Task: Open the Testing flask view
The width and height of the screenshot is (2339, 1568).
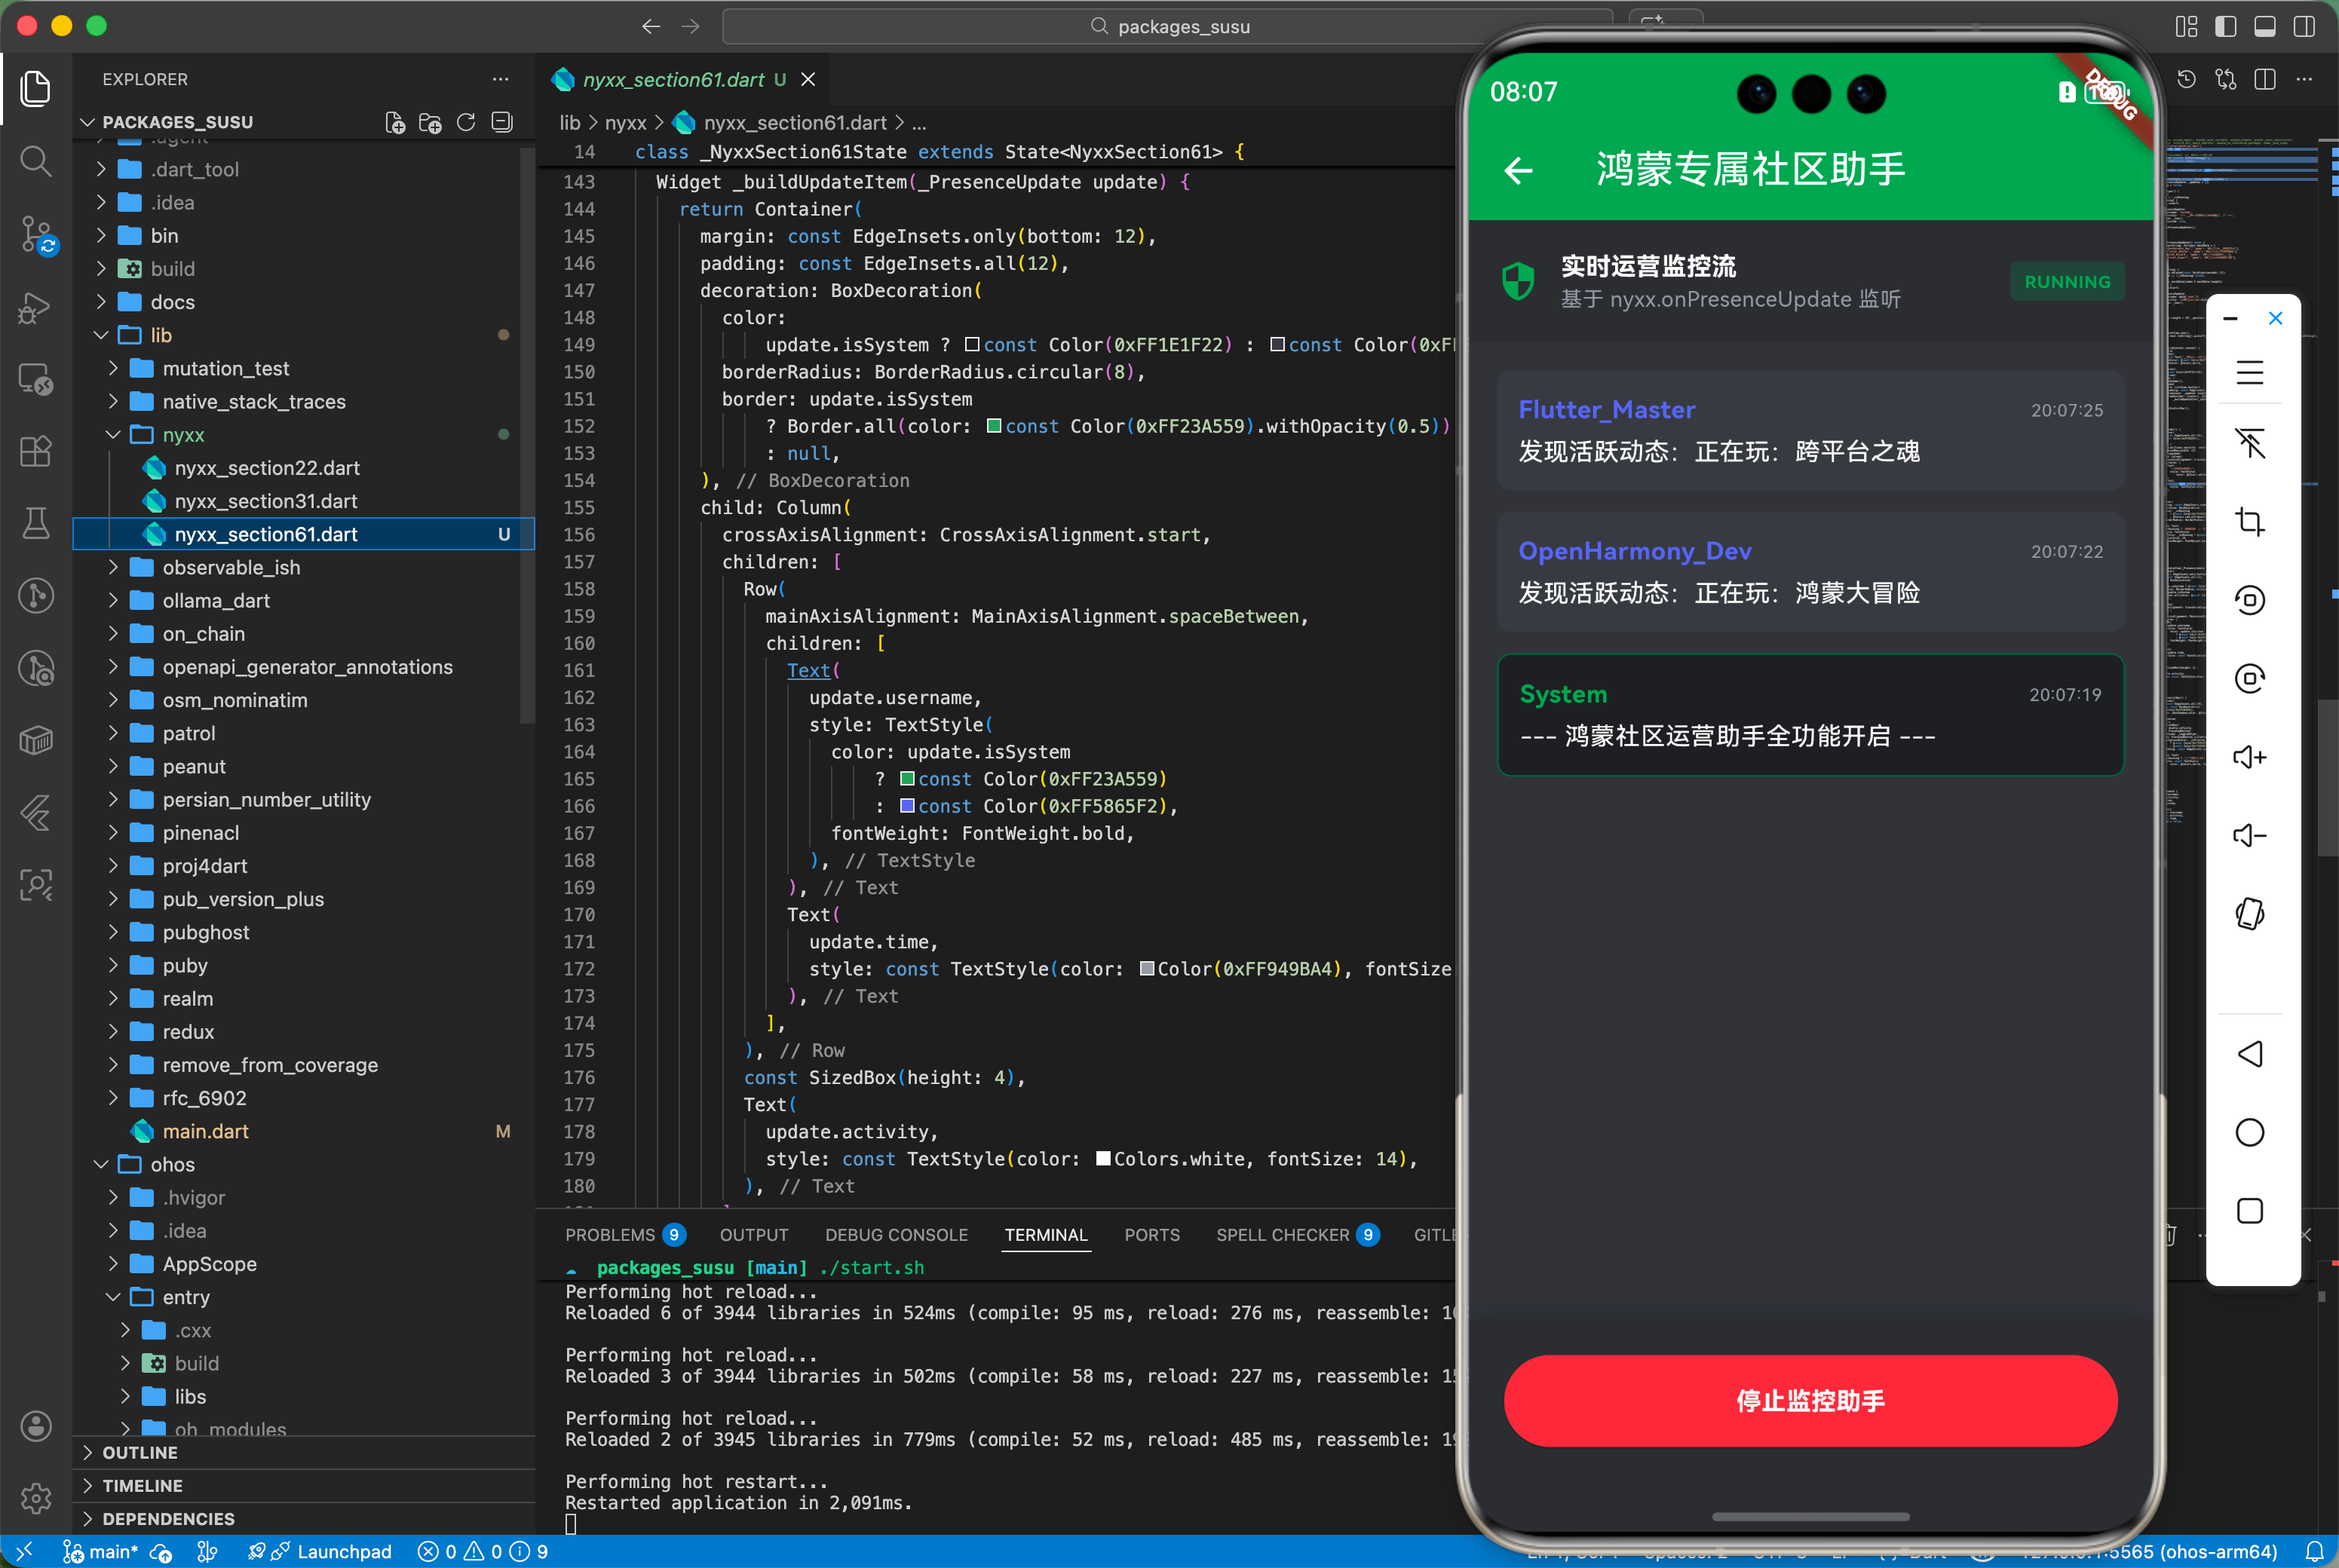Action: coord(36,523)
